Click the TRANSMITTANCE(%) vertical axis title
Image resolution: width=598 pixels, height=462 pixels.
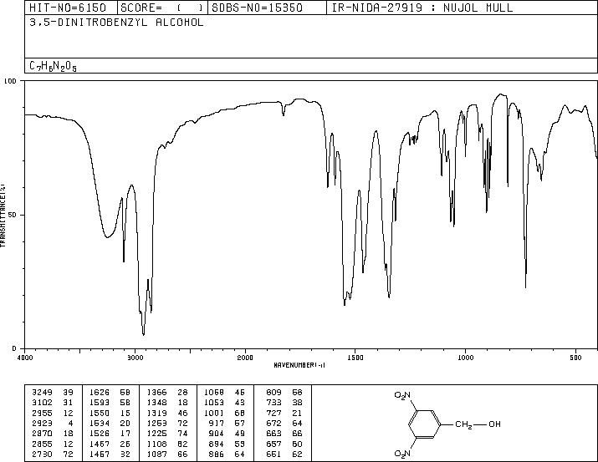[x=3, y=215]
